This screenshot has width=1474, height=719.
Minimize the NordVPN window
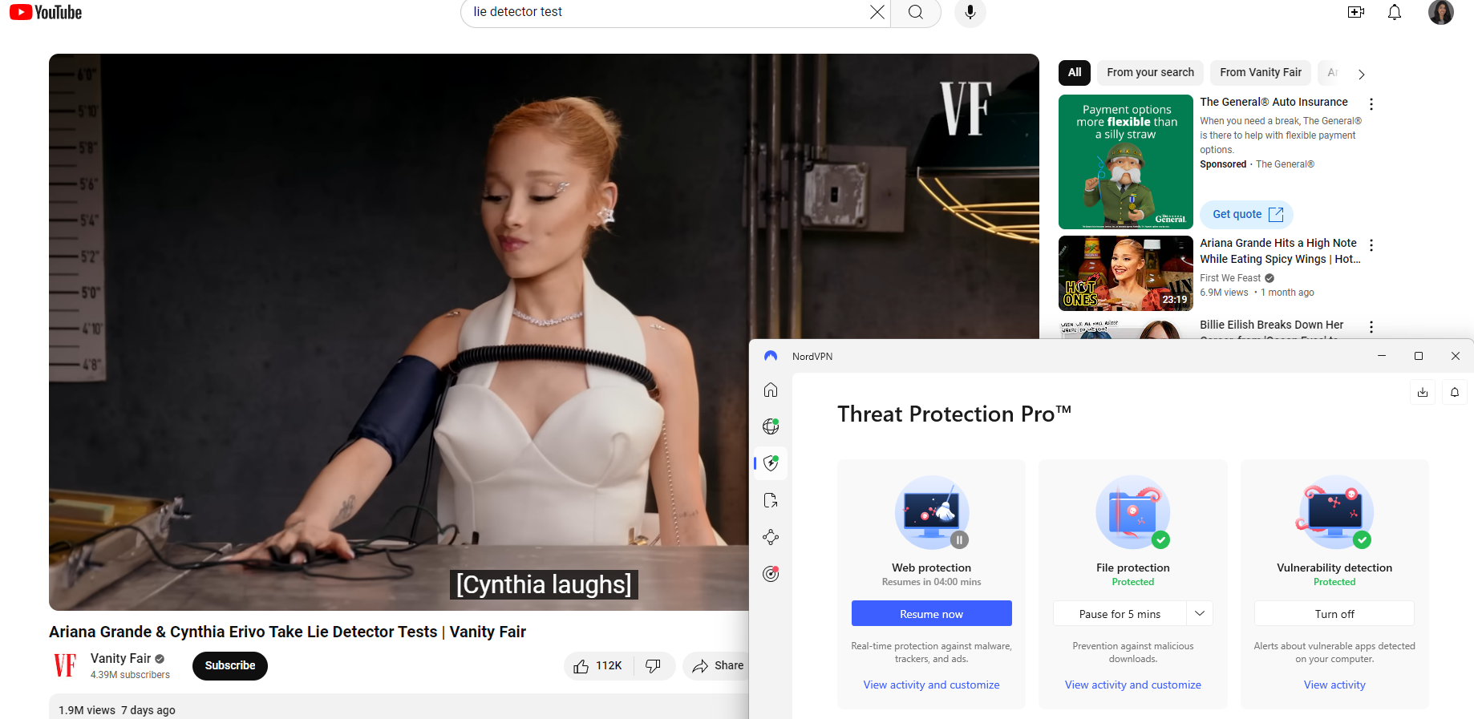click(x=1382, y=356)
